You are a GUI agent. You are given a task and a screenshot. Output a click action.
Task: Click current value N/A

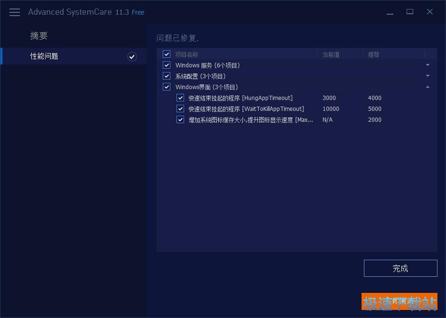click(x=327, y=119)
